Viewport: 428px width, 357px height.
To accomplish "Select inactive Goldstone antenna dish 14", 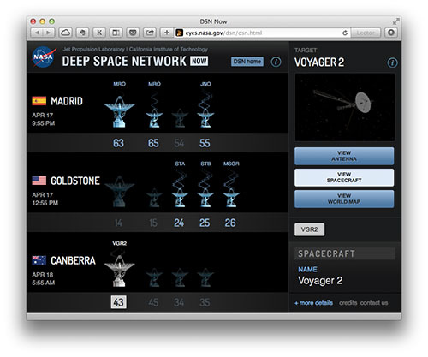I will (119, 191).
